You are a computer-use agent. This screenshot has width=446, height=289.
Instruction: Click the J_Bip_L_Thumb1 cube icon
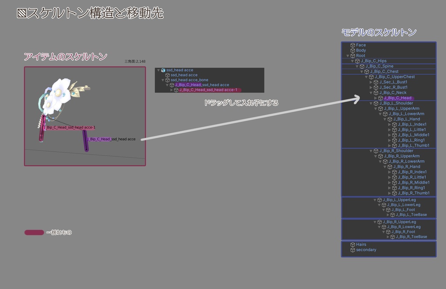[395, 146]
